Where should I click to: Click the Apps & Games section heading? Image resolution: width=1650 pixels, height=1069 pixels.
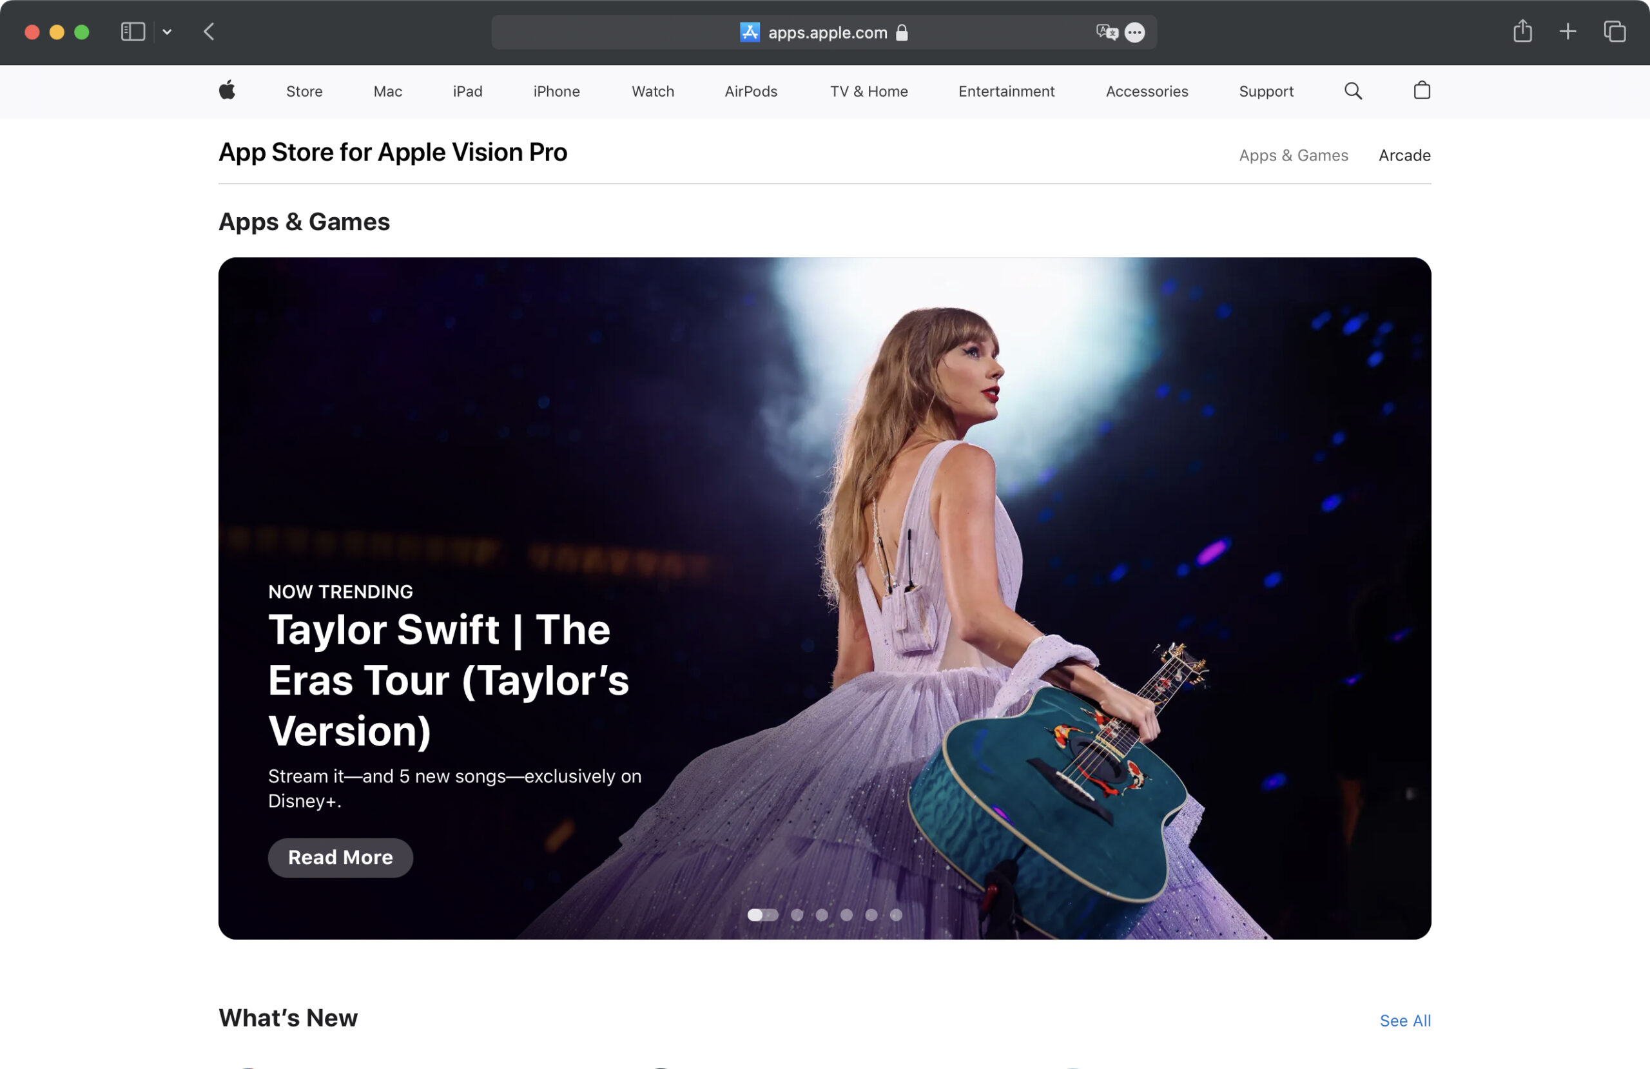click(304, 222)
